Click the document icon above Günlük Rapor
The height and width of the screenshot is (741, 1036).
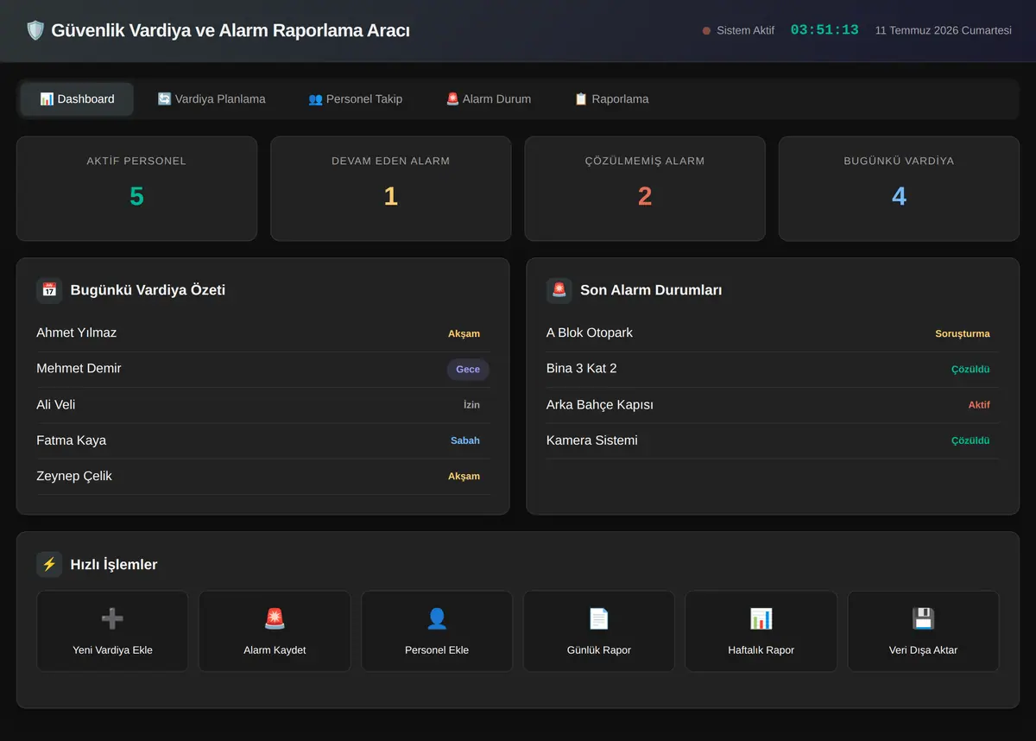click(599, 618)
